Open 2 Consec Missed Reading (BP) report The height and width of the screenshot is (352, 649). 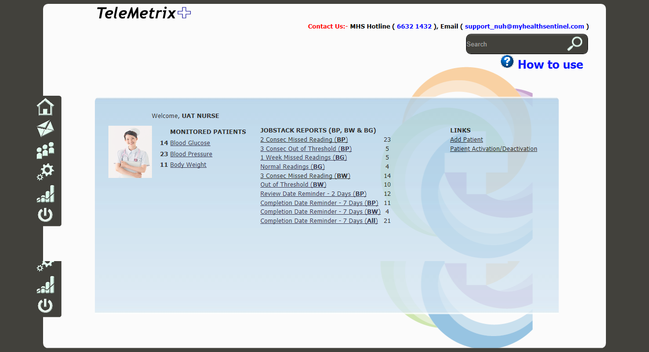pos(304,140)
